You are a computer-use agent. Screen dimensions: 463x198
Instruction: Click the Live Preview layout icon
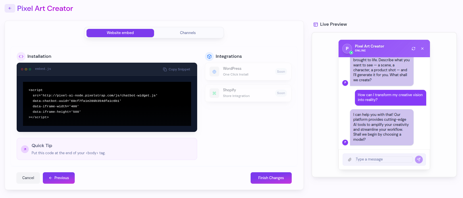316,25
